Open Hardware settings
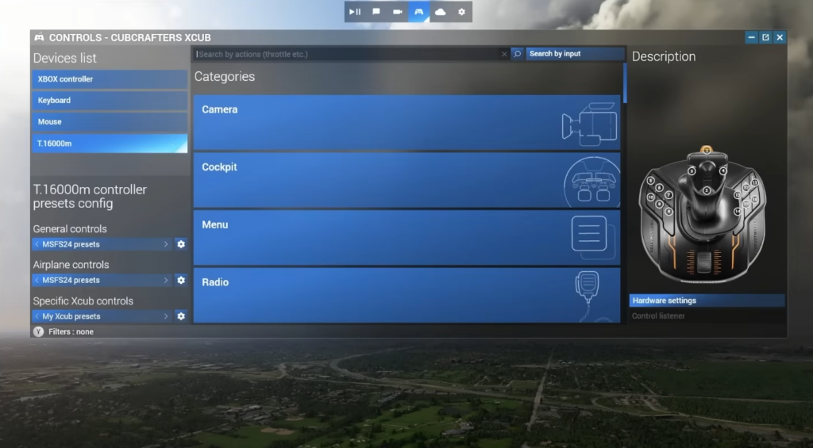The image size is (813, 448). pos(707,301)
